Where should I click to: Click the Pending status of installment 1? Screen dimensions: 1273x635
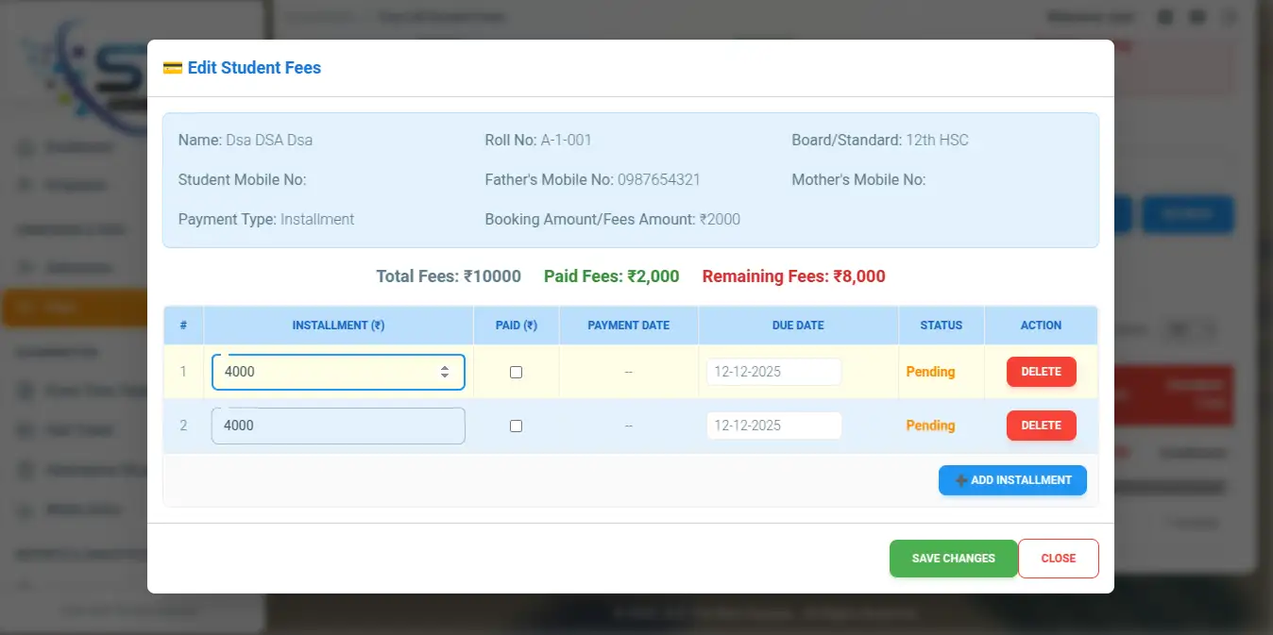pos(930,372)
